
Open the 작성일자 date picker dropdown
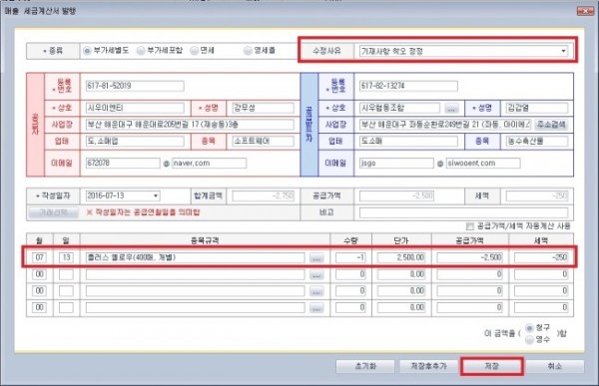click(156, 195)
